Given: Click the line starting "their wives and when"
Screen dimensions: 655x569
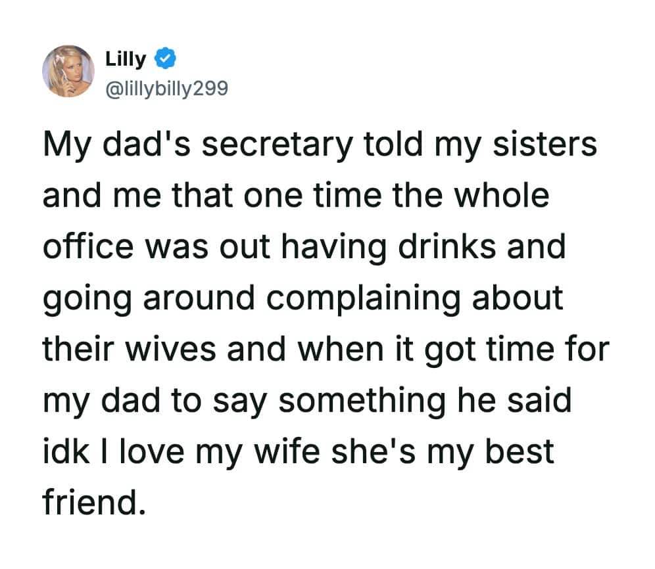Looking at the screenshot, I should (x=327, y=349).
